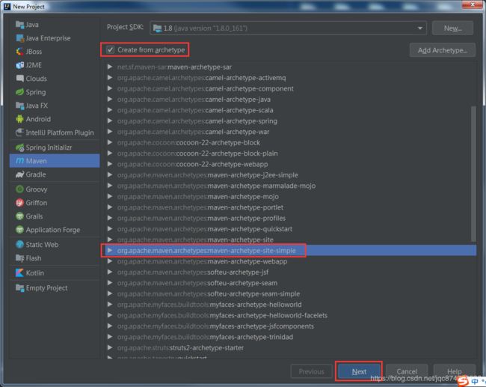Click the Add Archetype... button
The height and width of the screenshot is (387, 486).
click(443, 50)
